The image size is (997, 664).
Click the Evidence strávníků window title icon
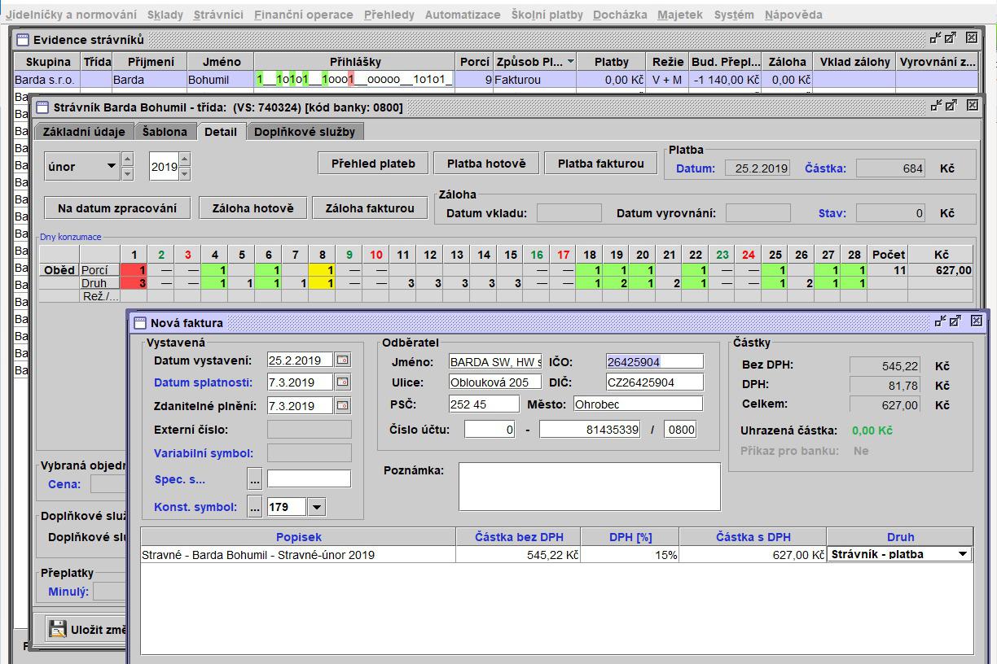[22, 39]
